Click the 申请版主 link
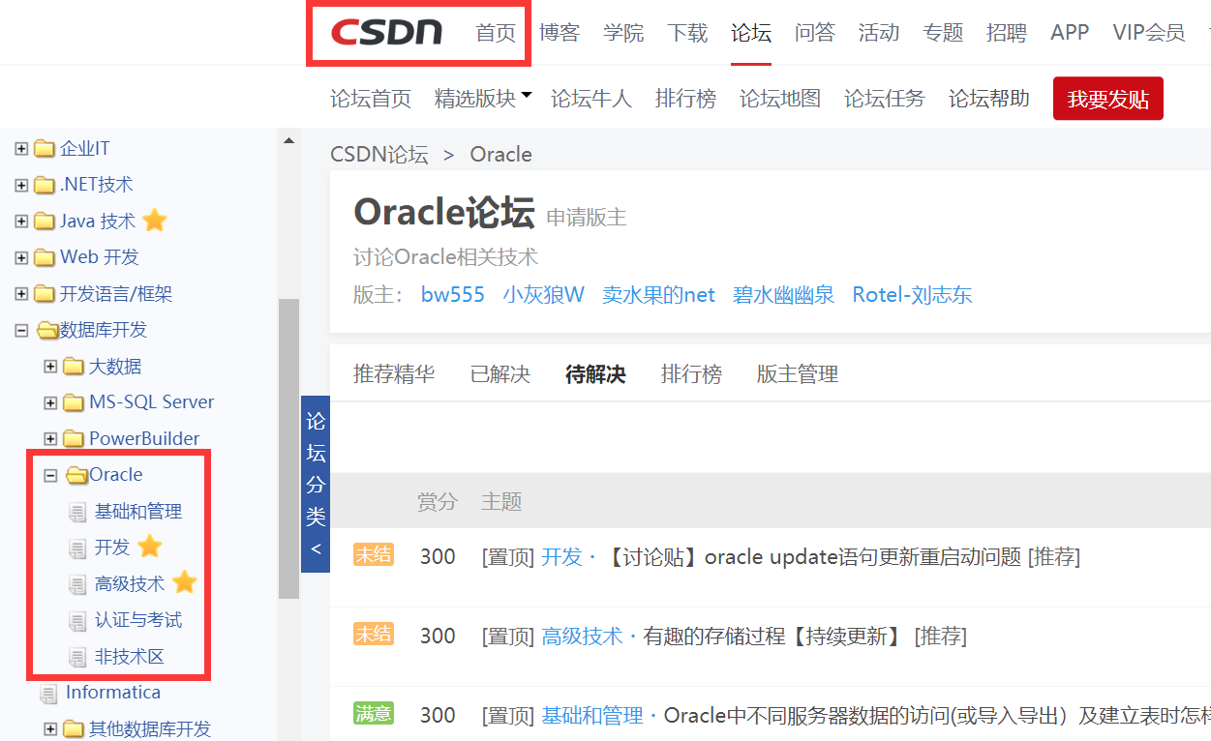1211x741 pixels. point(587,218)
